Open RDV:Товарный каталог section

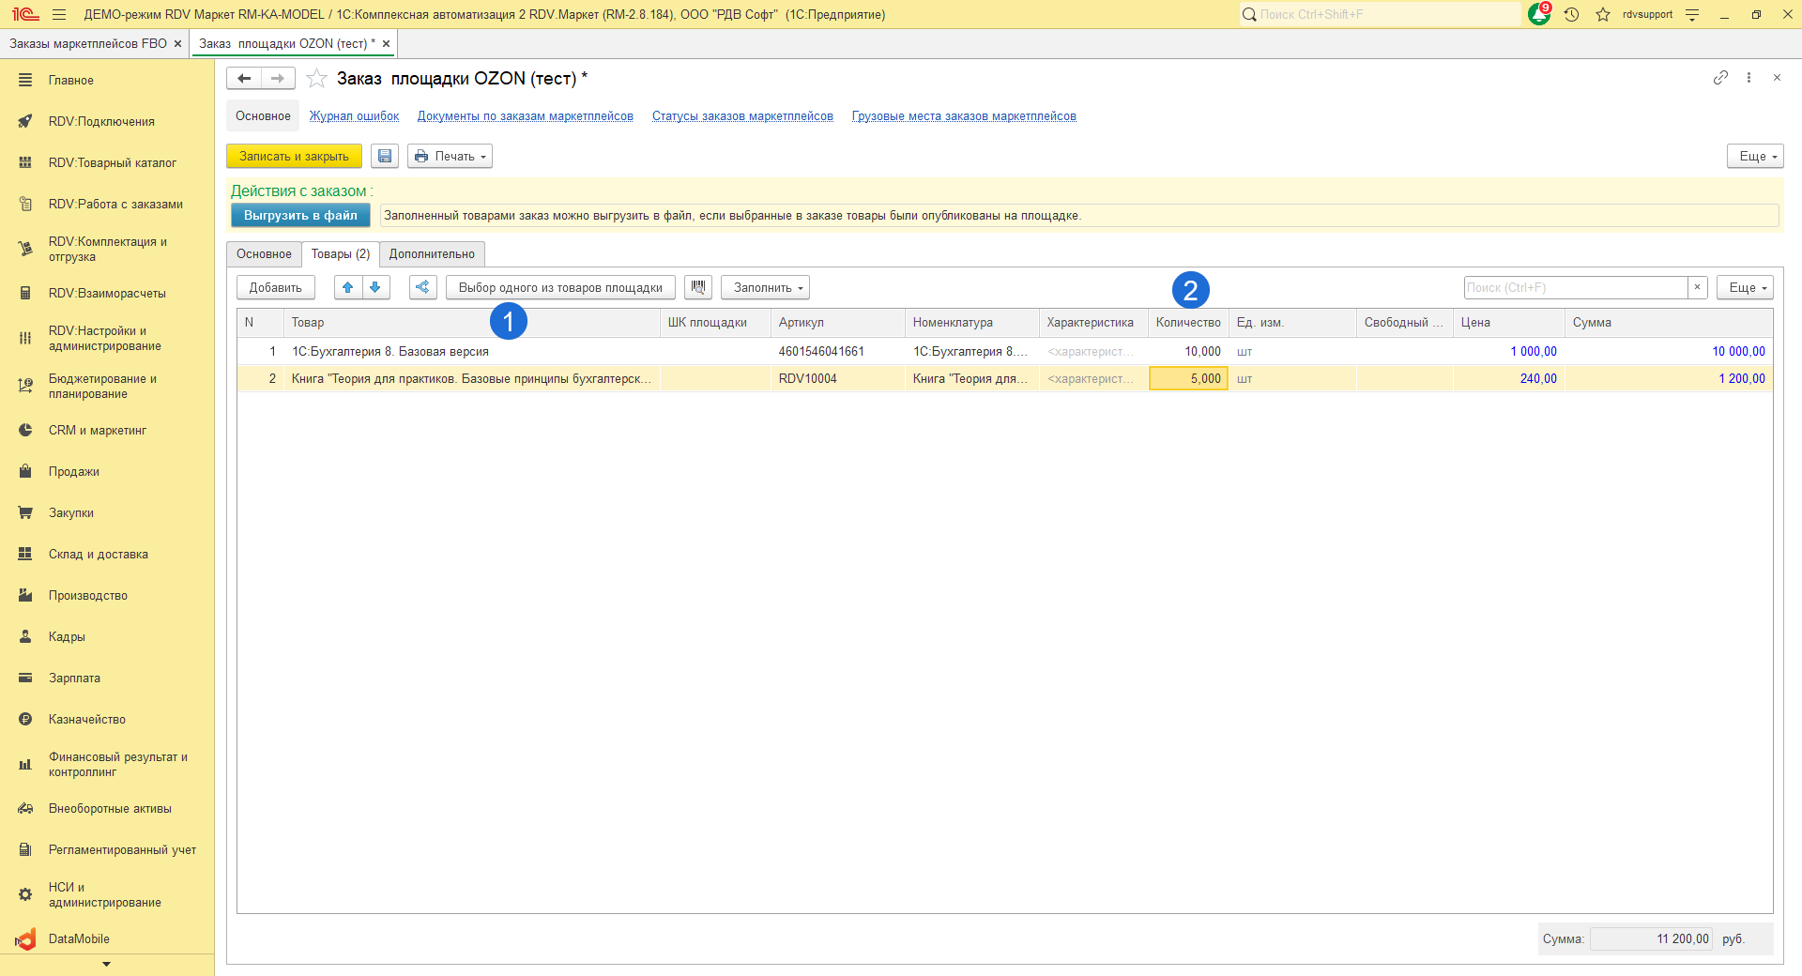pos(112,163)
